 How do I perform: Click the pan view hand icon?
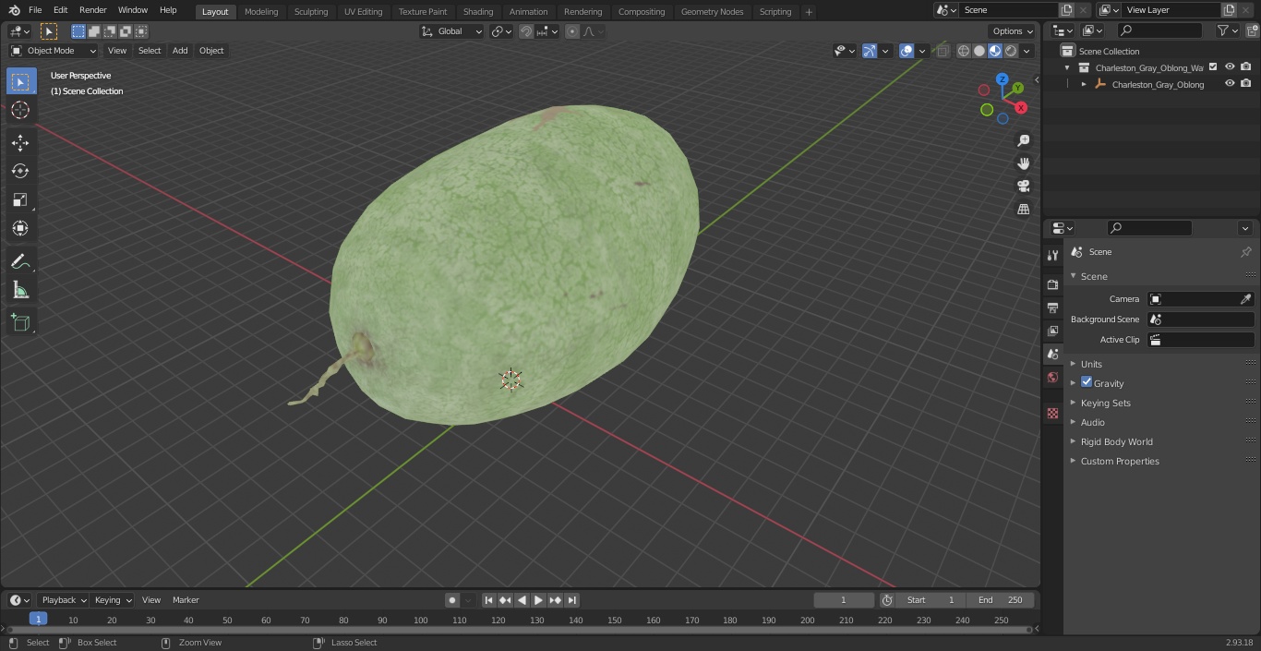[x=1023, y=163]
